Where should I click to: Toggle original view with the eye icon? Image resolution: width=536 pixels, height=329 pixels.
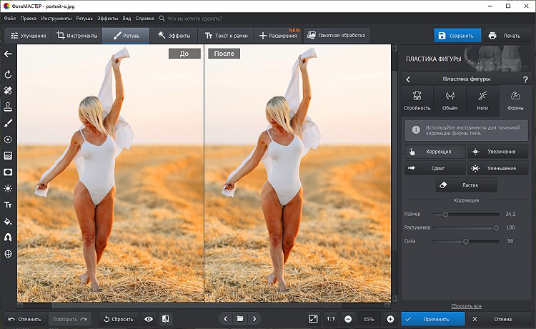click(149, 318)
